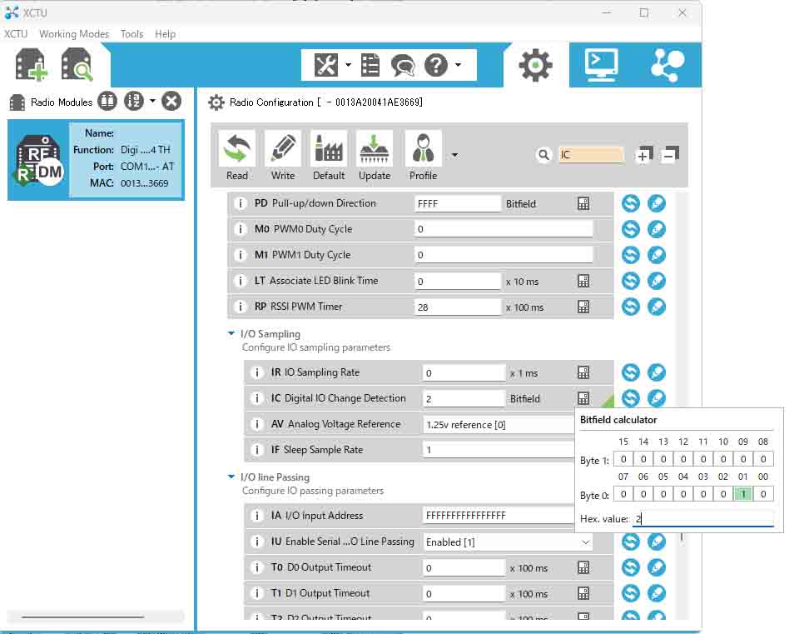Viewport: 789px width, 634px height.
Task: Open the Tools wrench icon
Action: coord(326,65)
